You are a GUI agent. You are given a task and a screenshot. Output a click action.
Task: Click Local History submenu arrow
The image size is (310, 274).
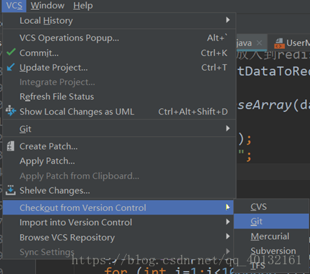[228, 20]
